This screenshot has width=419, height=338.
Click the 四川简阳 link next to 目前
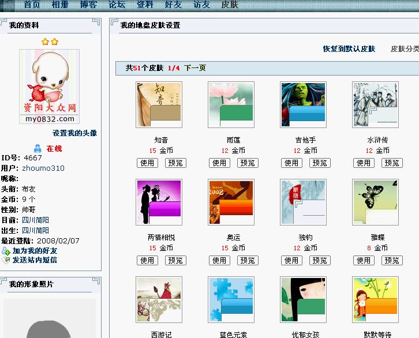point(36,220)
